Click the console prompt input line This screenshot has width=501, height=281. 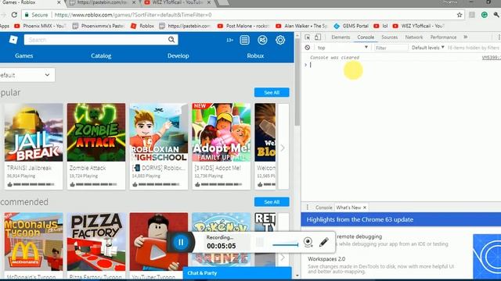[x=402, y=65]
